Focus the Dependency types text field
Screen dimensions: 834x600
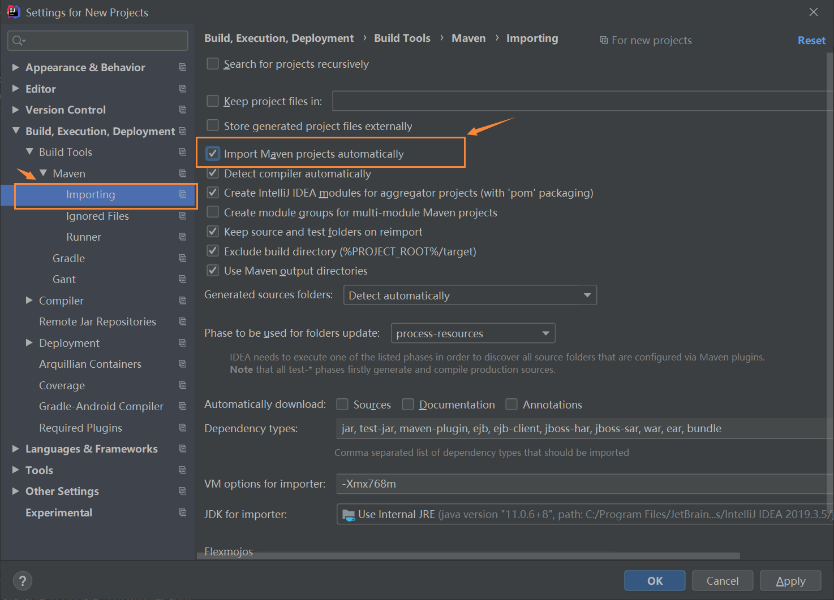point(584,428)
